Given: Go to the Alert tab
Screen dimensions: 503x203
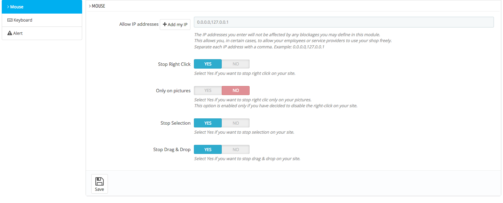Looking at the screenshot, I should click(x=42, y=33).
